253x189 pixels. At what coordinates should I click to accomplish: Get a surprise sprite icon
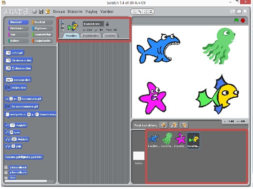184,125
